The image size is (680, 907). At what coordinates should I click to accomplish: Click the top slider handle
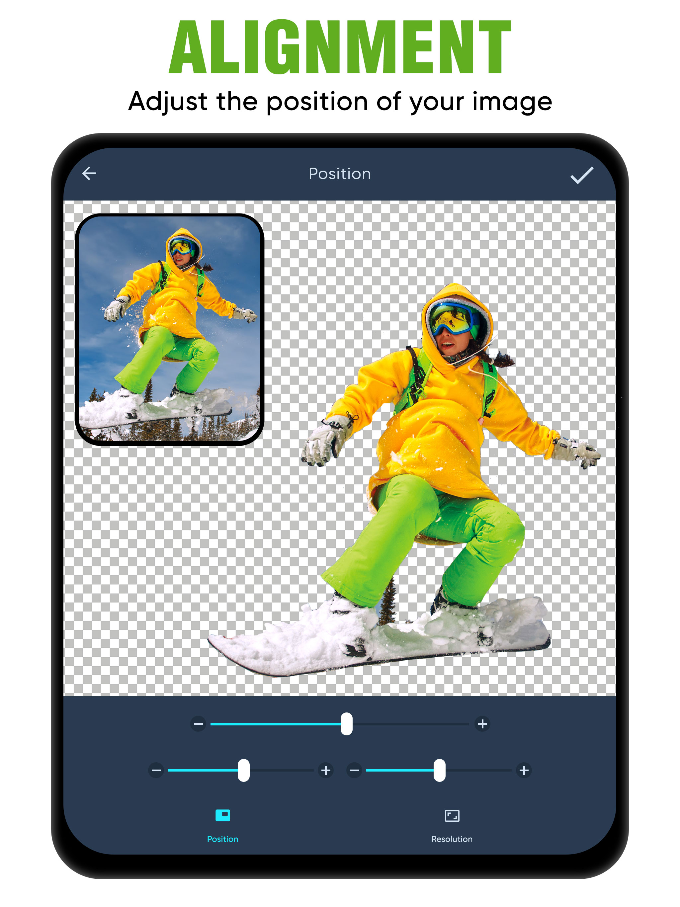click(347, 724)
